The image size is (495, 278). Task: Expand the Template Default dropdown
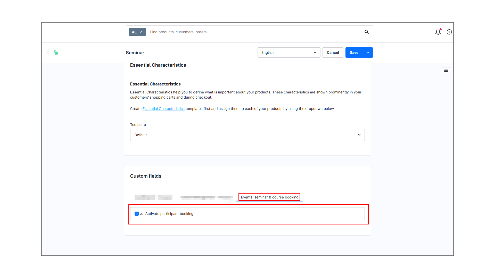tap(247, 135)
